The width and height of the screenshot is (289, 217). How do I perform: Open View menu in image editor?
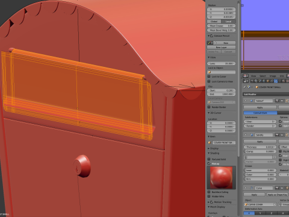(x=253, y=76)
